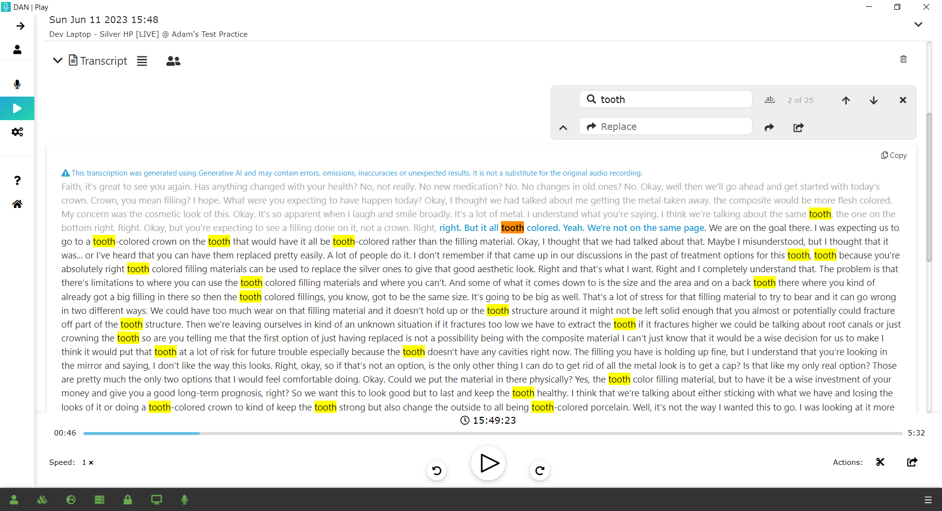Open hamburger menu in bottom bar
The width and height of the screenshot is (942, 511).
(928, 500)
